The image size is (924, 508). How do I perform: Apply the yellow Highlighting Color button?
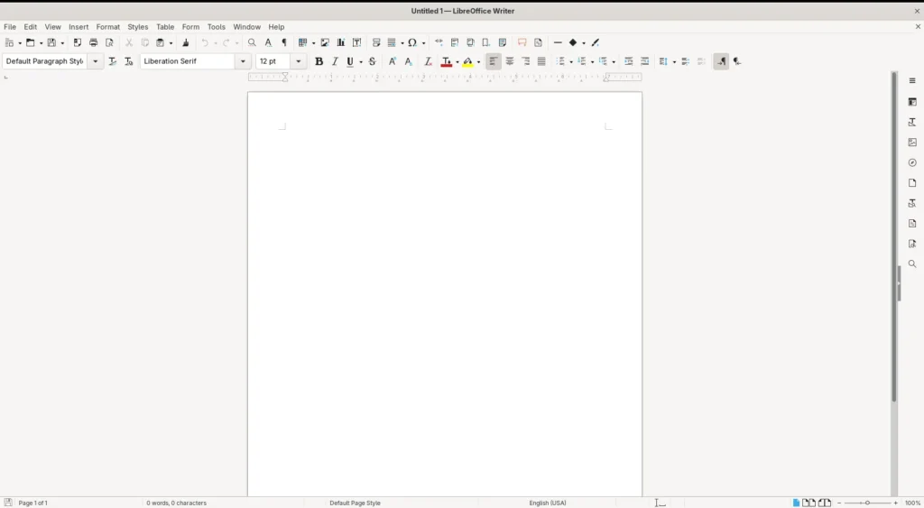[x=468, y=61]
